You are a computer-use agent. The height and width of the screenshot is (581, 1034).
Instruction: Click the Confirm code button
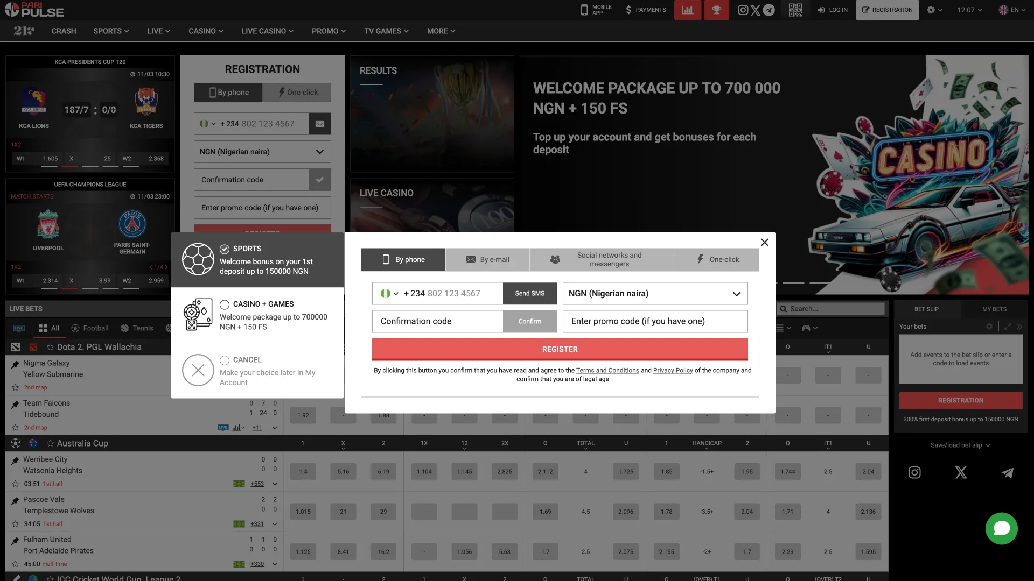coord(530,321)
